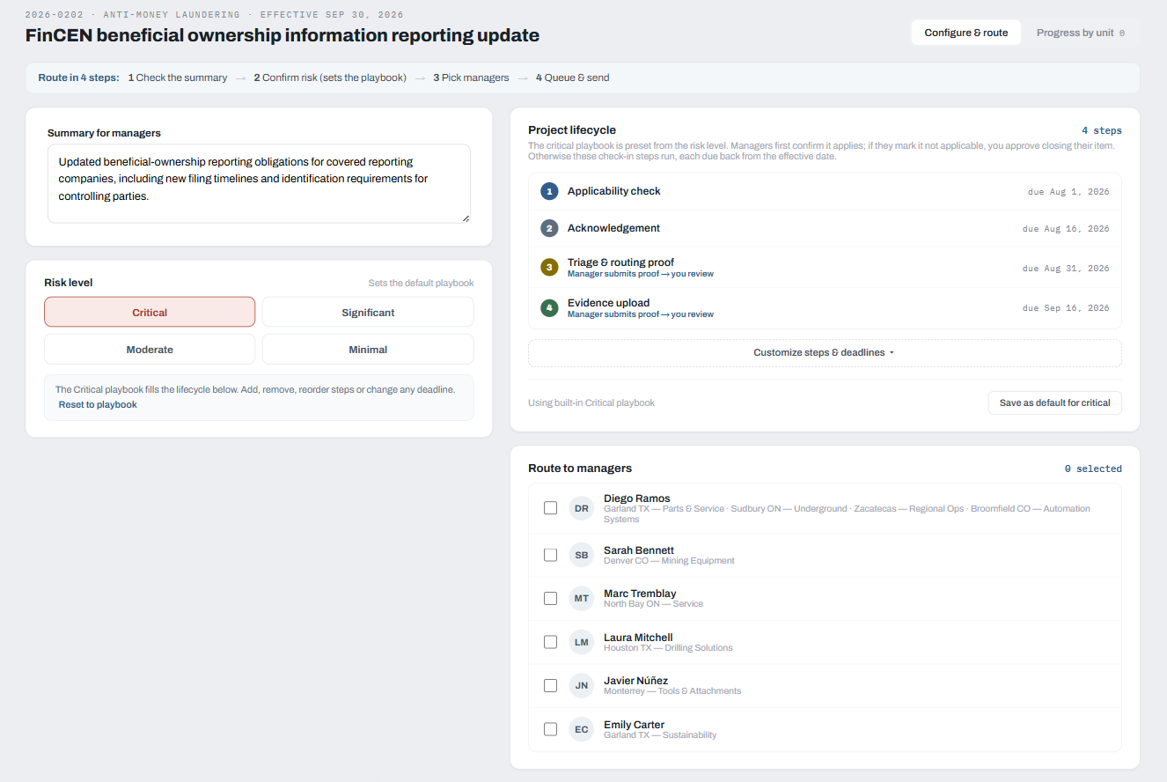1167x782 pixels.
Task: Click step badge 2 beside Acknowledgement
Action: pos(549,228)
